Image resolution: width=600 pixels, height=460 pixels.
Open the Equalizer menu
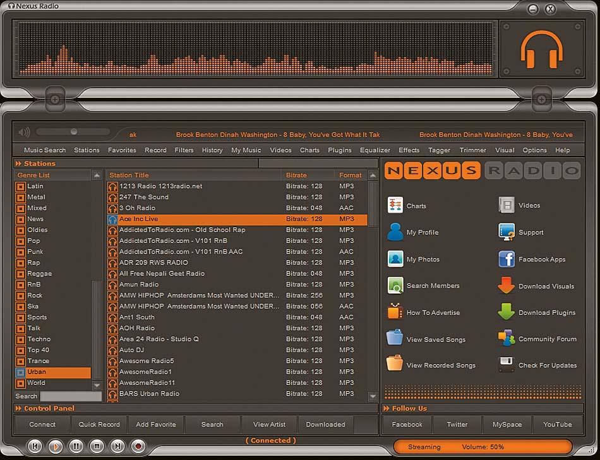375,150
